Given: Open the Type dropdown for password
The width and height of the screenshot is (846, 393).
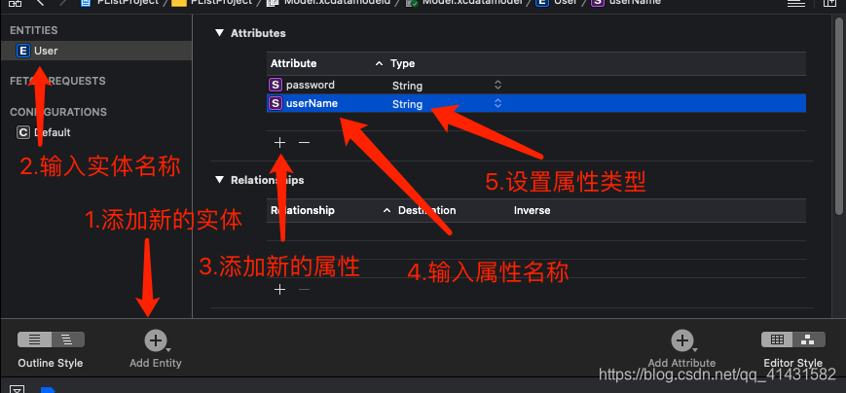Looking at the screenshot, I should pos(498,85).
